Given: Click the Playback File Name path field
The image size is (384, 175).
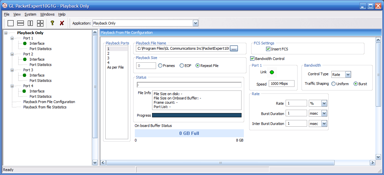Looking at the screenshot, I should pos(183,49).
